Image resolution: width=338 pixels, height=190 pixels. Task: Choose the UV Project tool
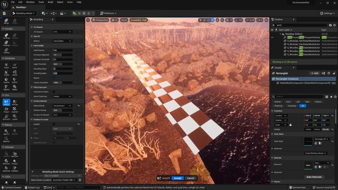pos(6,110)
